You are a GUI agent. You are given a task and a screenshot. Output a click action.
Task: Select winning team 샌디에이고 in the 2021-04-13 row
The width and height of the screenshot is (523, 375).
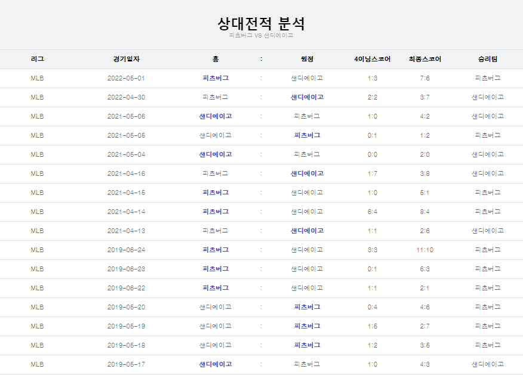click(488, 231)
